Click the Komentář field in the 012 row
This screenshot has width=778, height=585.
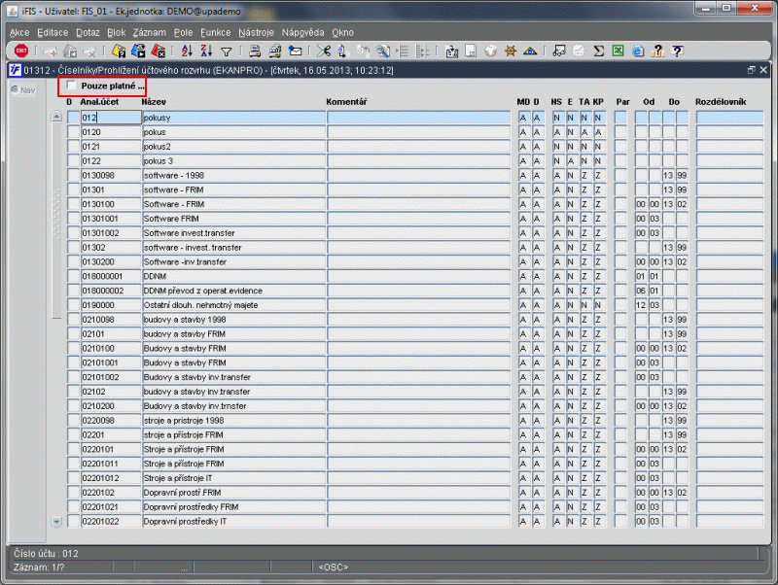(419, 118)
